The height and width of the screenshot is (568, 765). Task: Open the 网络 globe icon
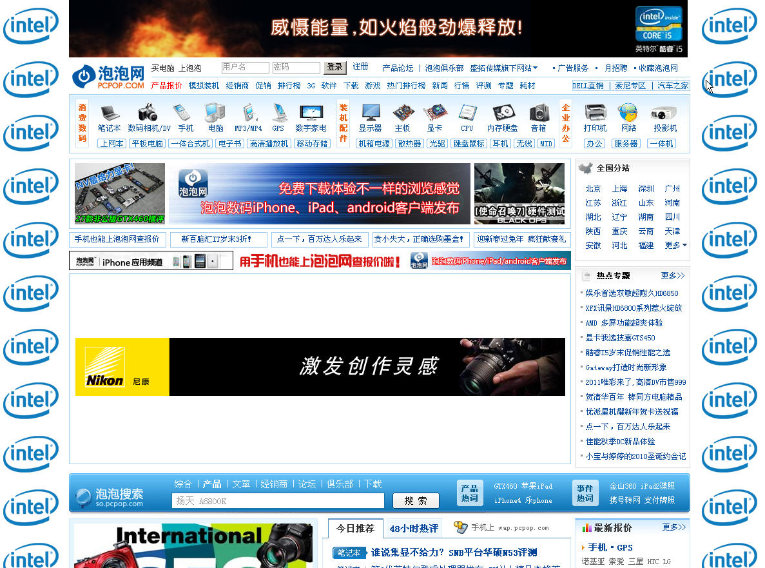click(628, 113)
